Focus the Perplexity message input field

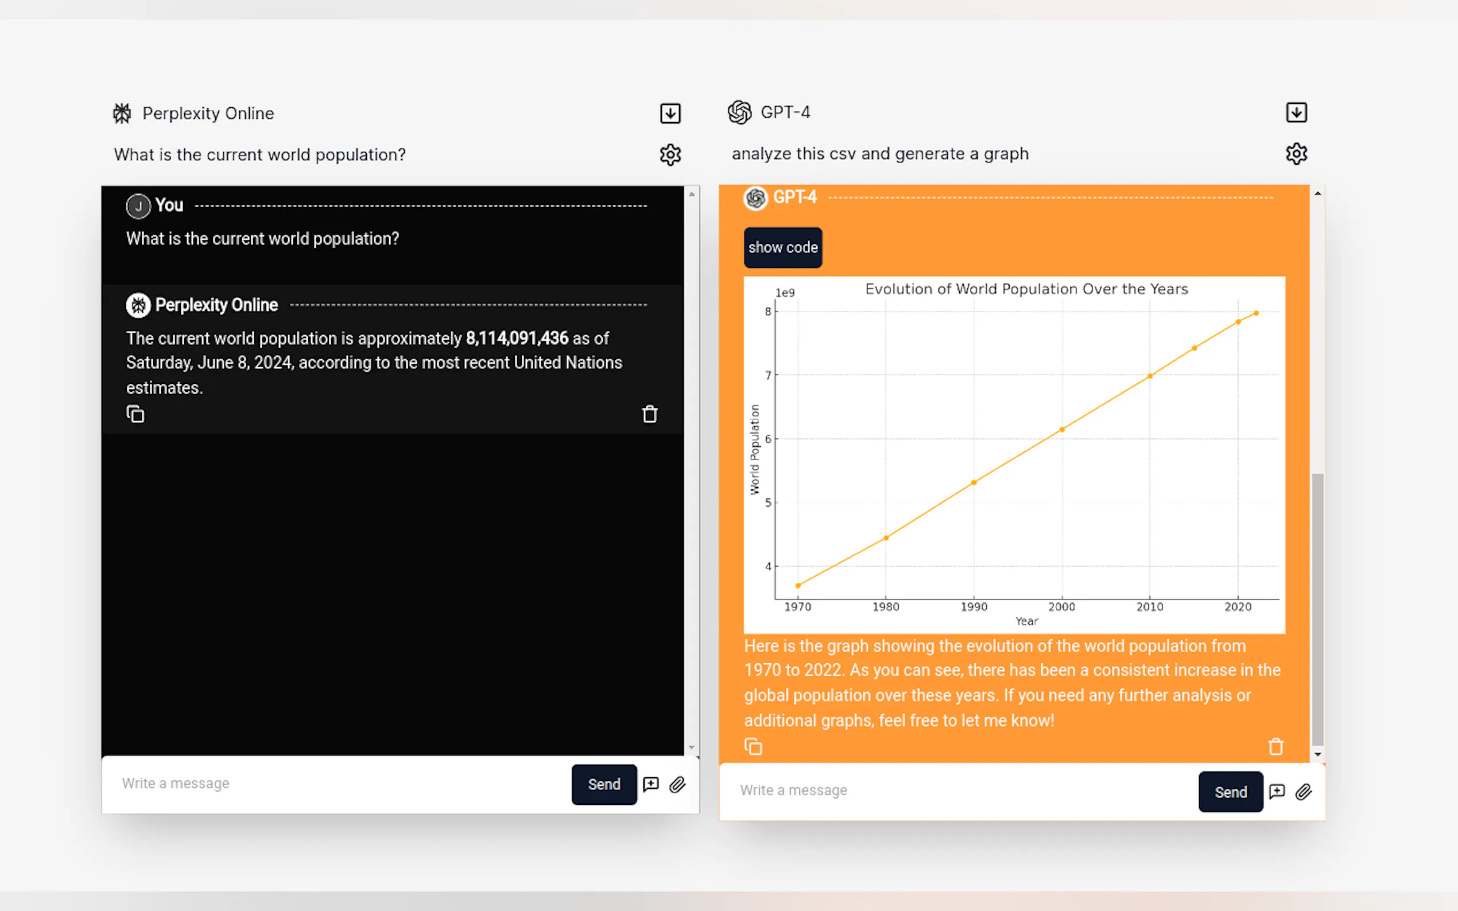pos(338,783)
